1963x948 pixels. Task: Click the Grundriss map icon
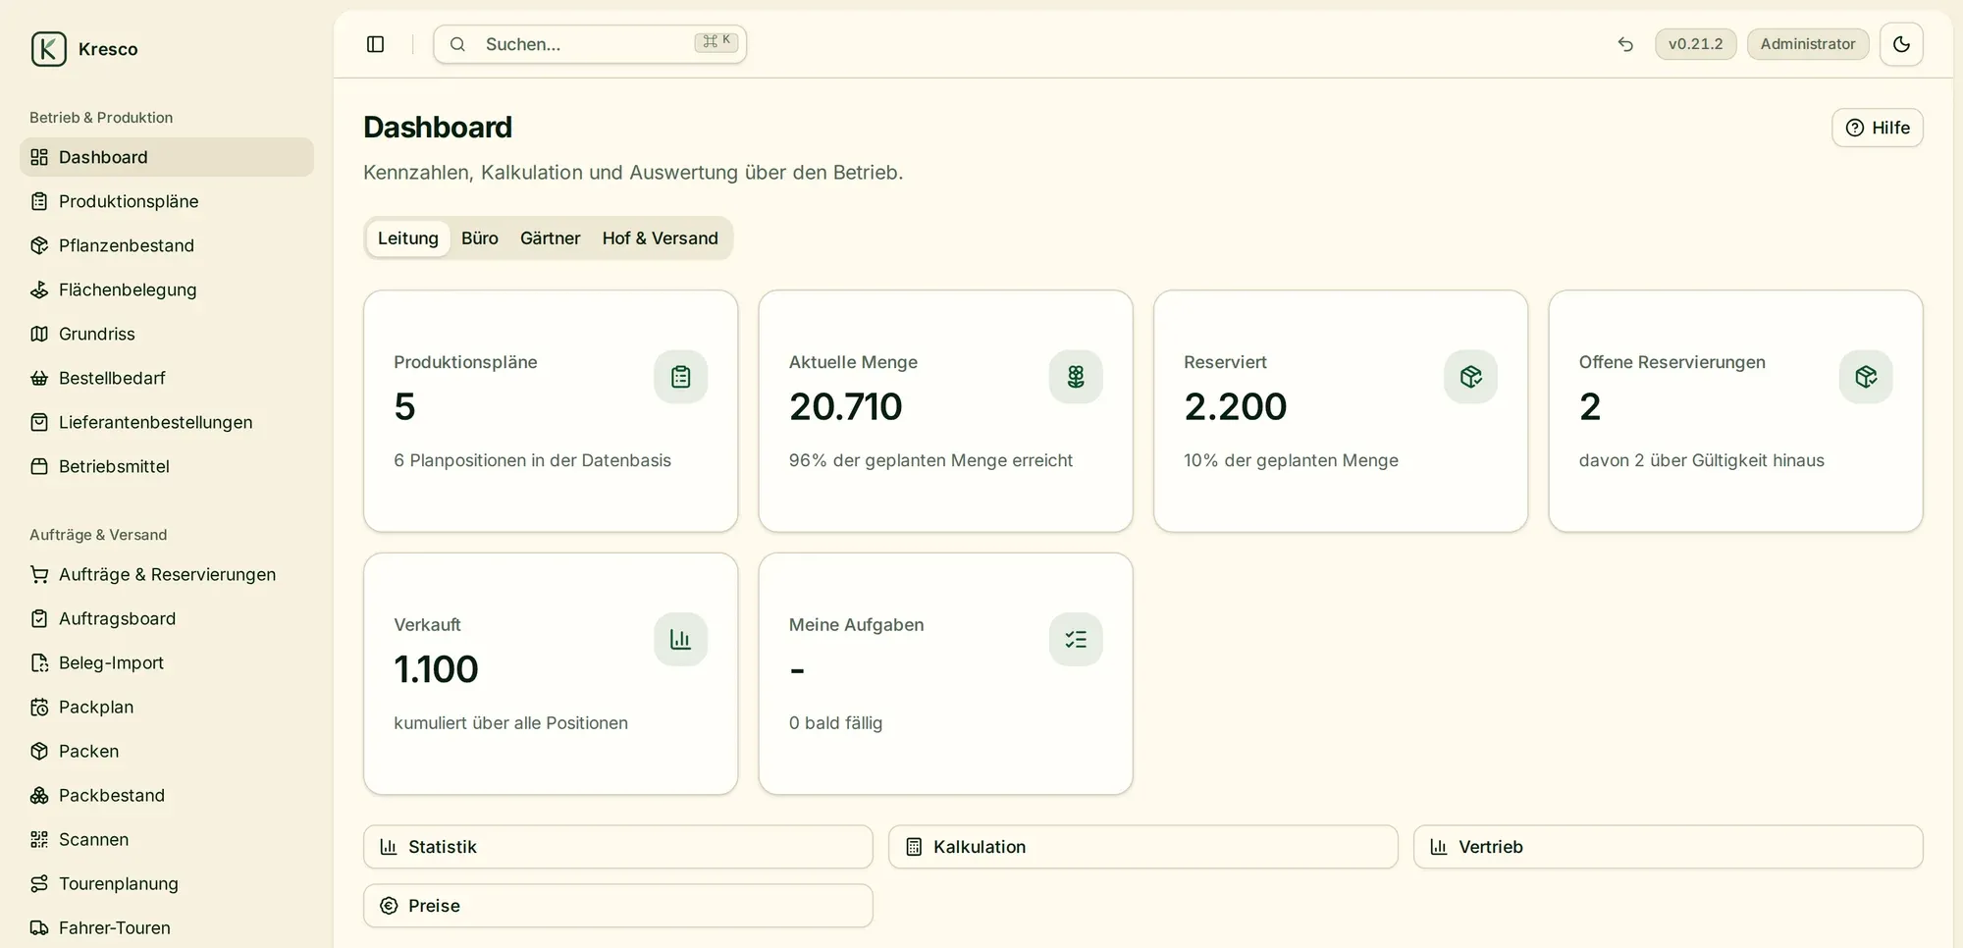tap(39, 334)
